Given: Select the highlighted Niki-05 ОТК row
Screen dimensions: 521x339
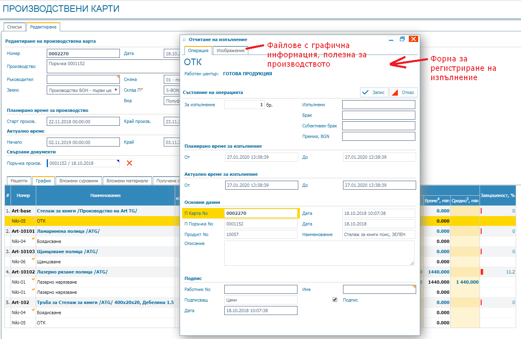Looking at the screenshot, I should [92, 221].
